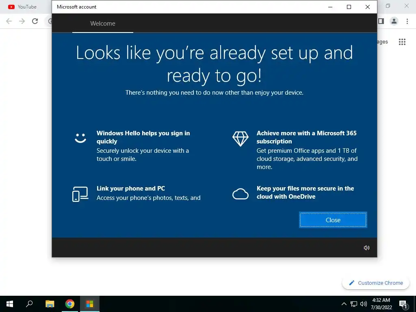The height and width of the screenshot is (312, 416).
Task: Click 'Keep your files more secure' OneDrive heading
Action: 305,192
